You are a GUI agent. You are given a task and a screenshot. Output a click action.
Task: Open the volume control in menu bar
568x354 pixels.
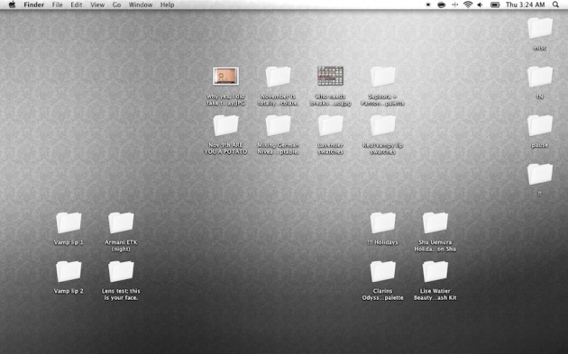point(480,5)
